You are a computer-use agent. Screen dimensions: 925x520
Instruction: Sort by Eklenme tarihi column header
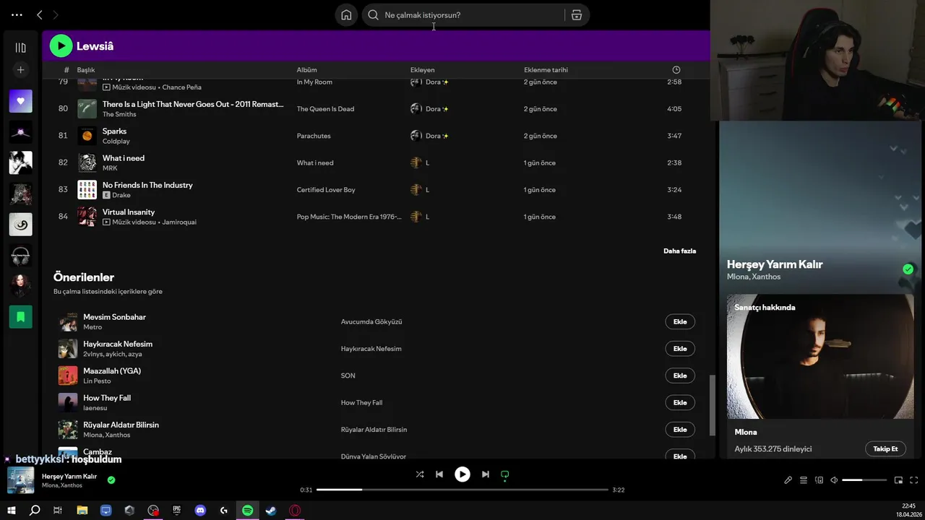pos(546,70)
